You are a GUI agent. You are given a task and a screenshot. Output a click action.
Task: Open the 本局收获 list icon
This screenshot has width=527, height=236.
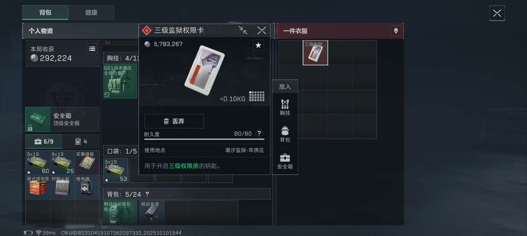tap(92, 49)
